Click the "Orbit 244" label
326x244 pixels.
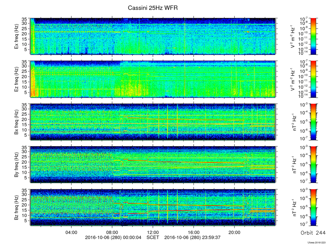(313, 233)
